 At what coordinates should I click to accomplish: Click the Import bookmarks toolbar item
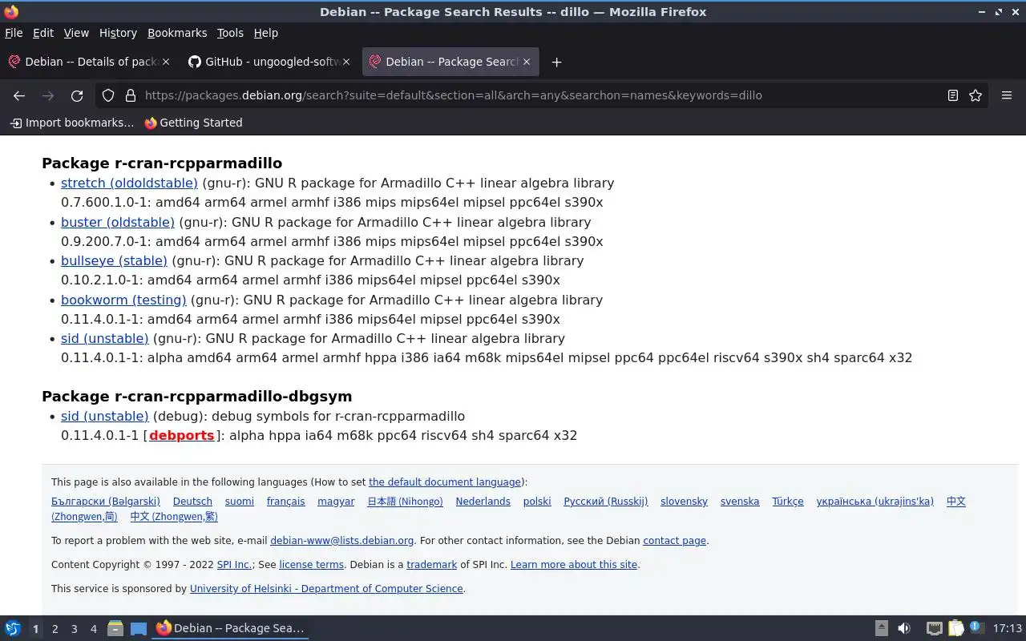[71, 123]
